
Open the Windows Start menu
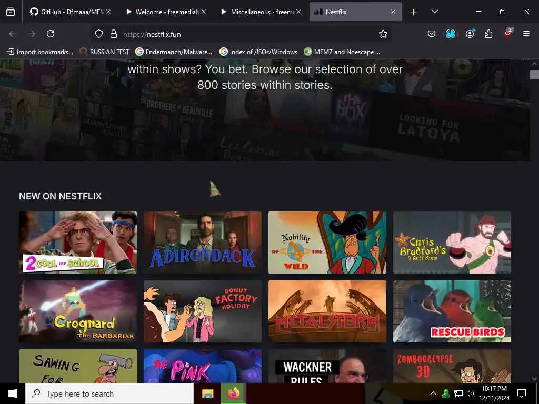point(13,393)
